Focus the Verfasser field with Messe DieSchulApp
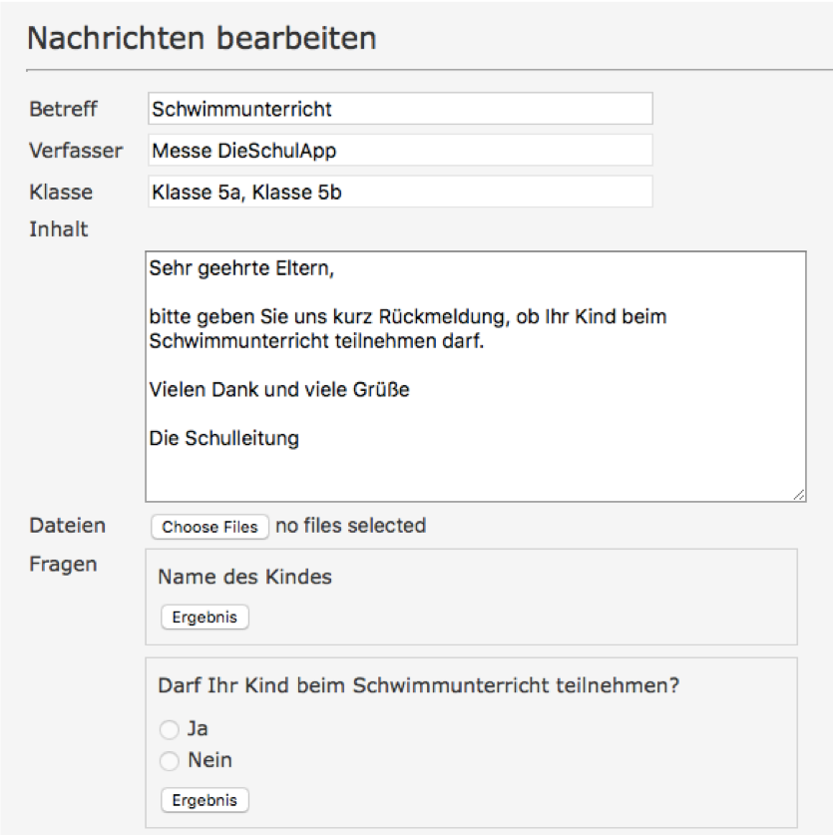833x835 pixels. [400, 151]
